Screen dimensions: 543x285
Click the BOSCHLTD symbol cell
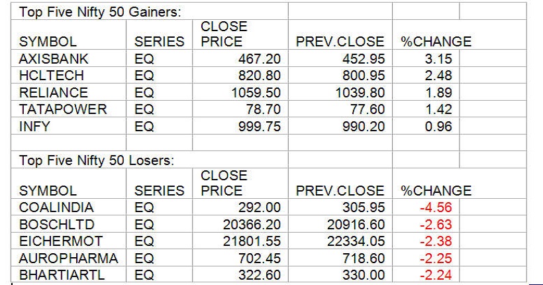pos(54,225)
